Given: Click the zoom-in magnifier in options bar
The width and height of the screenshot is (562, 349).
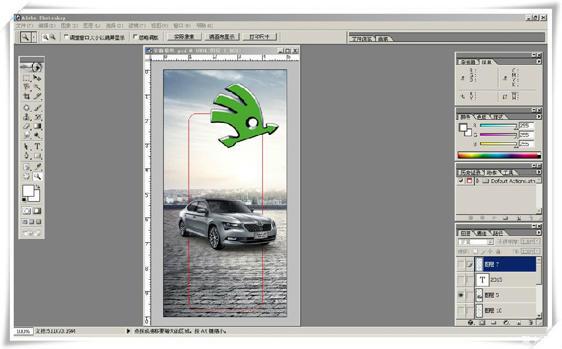Looking at the screenshot, I should pos(45,37).
